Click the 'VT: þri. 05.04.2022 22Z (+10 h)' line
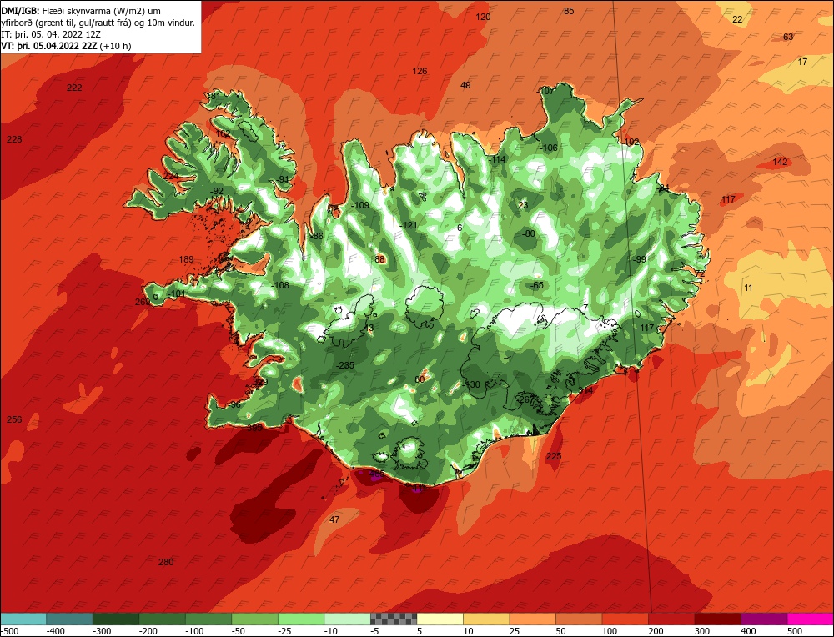Screen dimensions: 834x637 click(66, 46)
